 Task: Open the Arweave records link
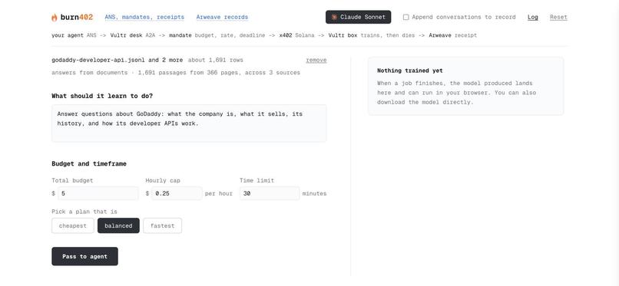(222, 18)
